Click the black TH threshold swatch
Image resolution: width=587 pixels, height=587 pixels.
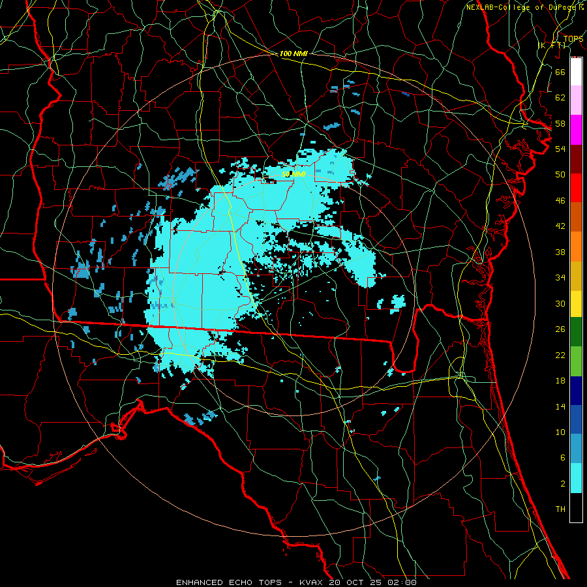tap(576, 507)
